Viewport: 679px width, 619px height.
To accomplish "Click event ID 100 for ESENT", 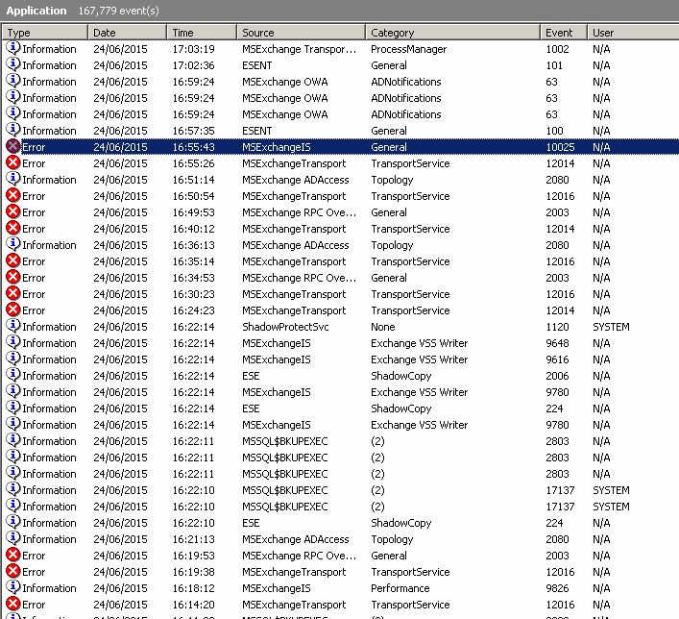I will tap(554, 131).
